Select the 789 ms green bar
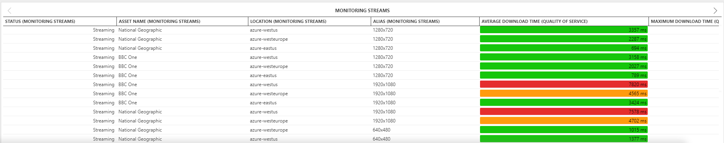This screenshot has width=724, height=143. (x=564, y=75)
